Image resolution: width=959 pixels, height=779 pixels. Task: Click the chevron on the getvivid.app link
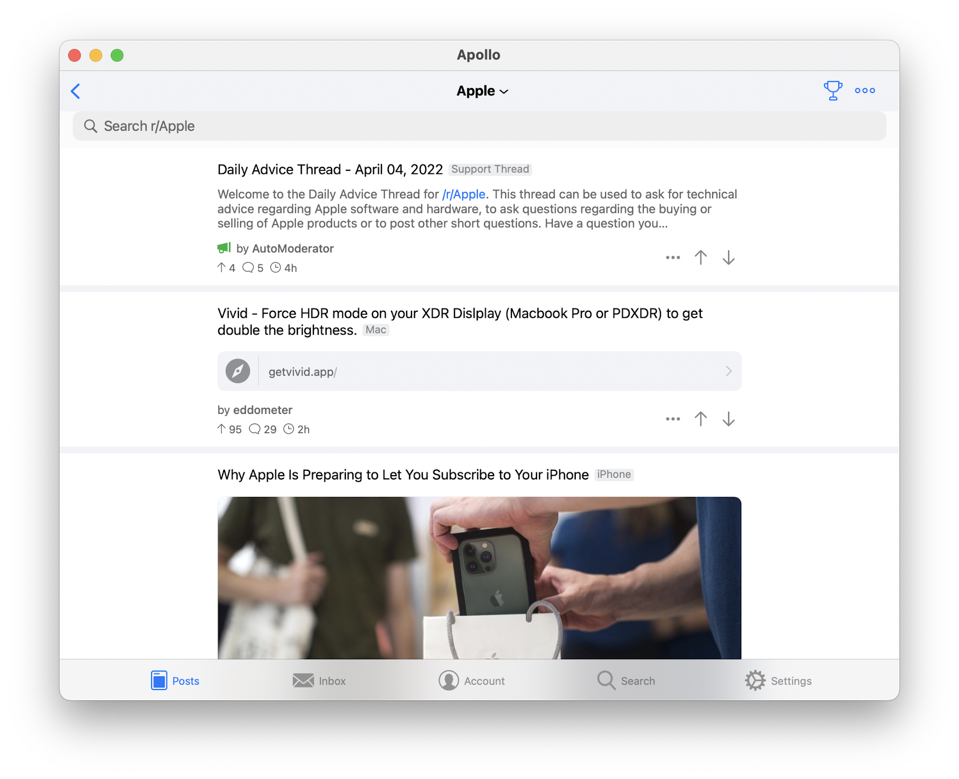tap(728, 371)
